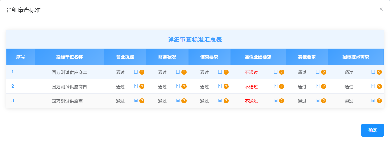This screenshot has height=143, width=390.
Task: Close the 详细审查标准 dialog
Action: click(x=381, y=9)
